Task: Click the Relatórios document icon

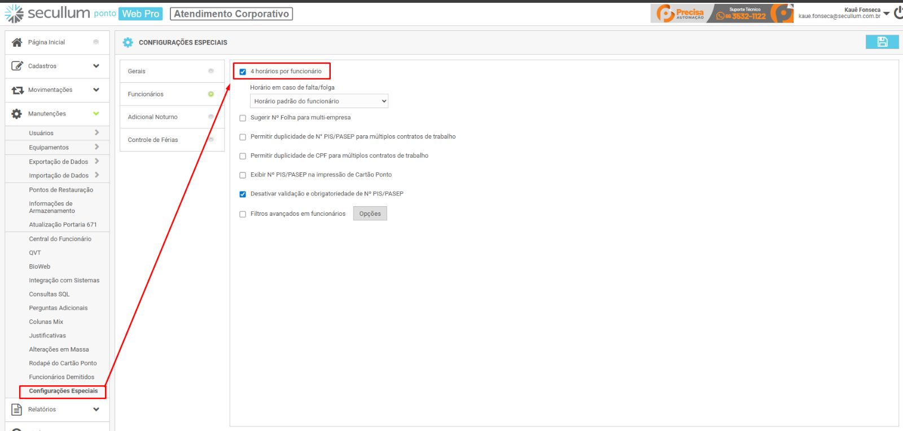Action: coord(17,410)
